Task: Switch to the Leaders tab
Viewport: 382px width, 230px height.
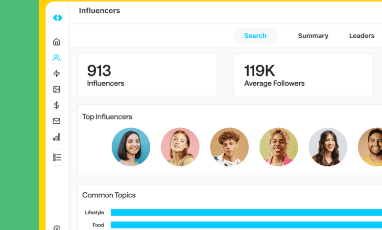Action: tap(362, 36)
